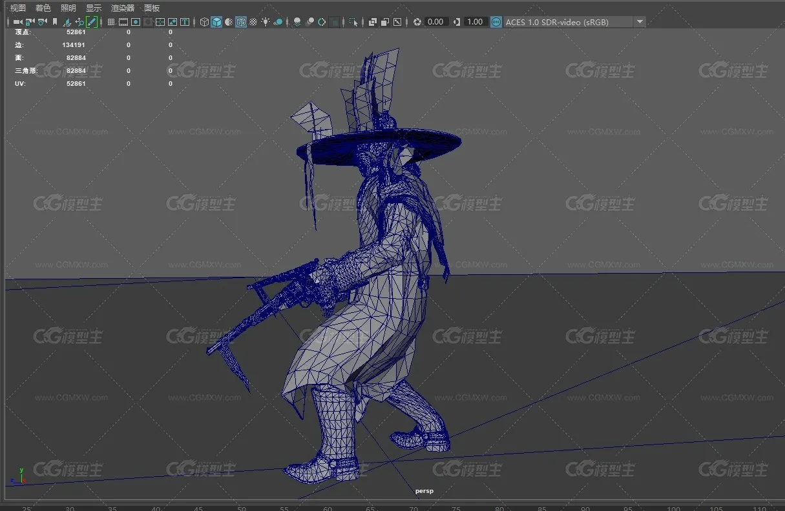
Task: Toggle X-Ray shading mode
Action: 373,22
